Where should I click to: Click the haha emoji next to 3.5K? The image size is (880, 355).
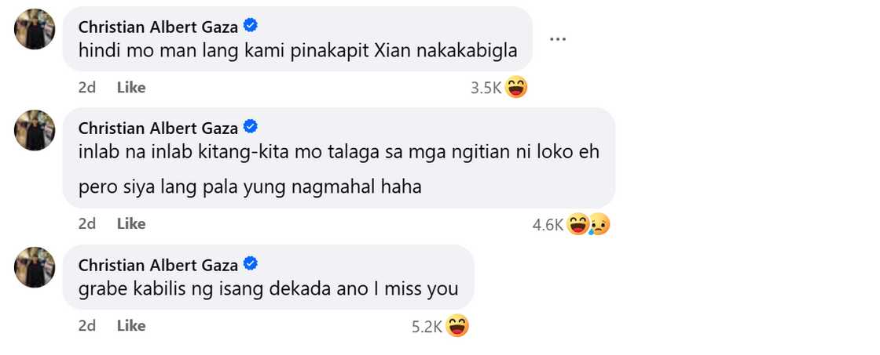click(515, 87)
